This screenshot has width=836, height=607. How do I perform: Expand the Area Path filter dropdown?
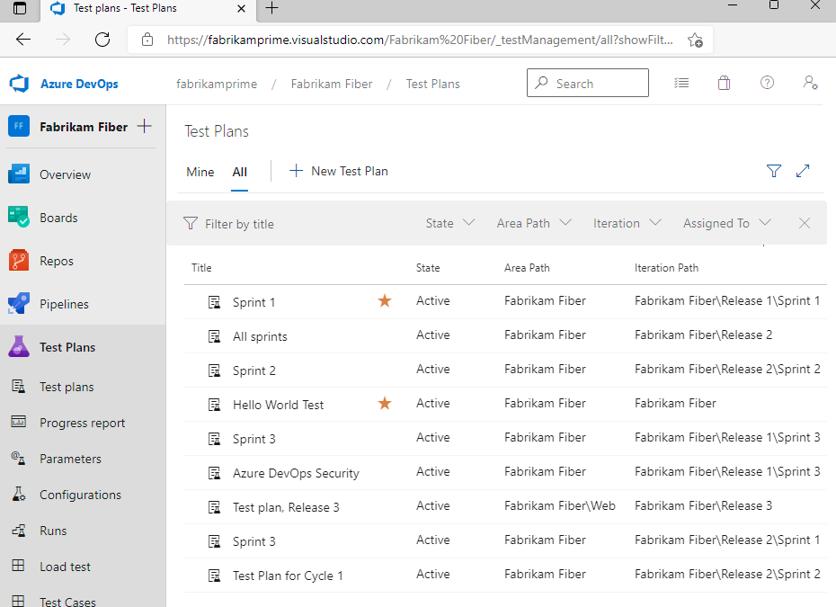pos(534,223)
